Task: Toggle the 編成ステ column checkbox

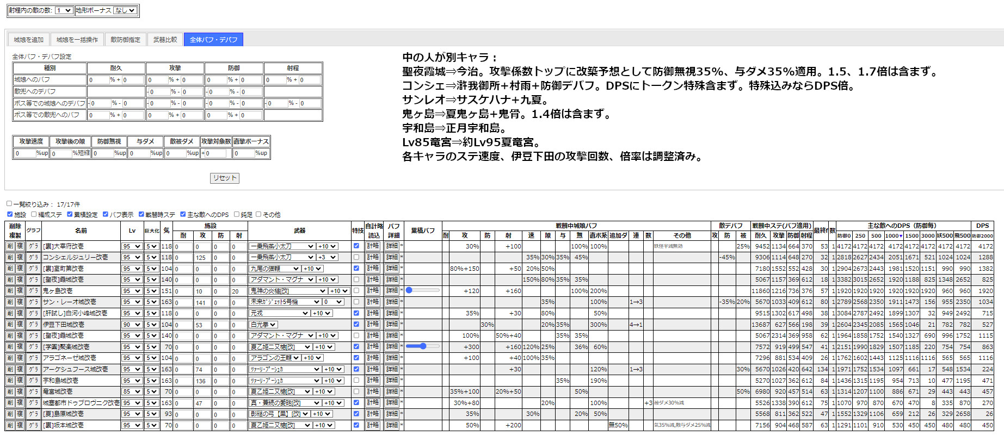Action: tap(34, 215)
